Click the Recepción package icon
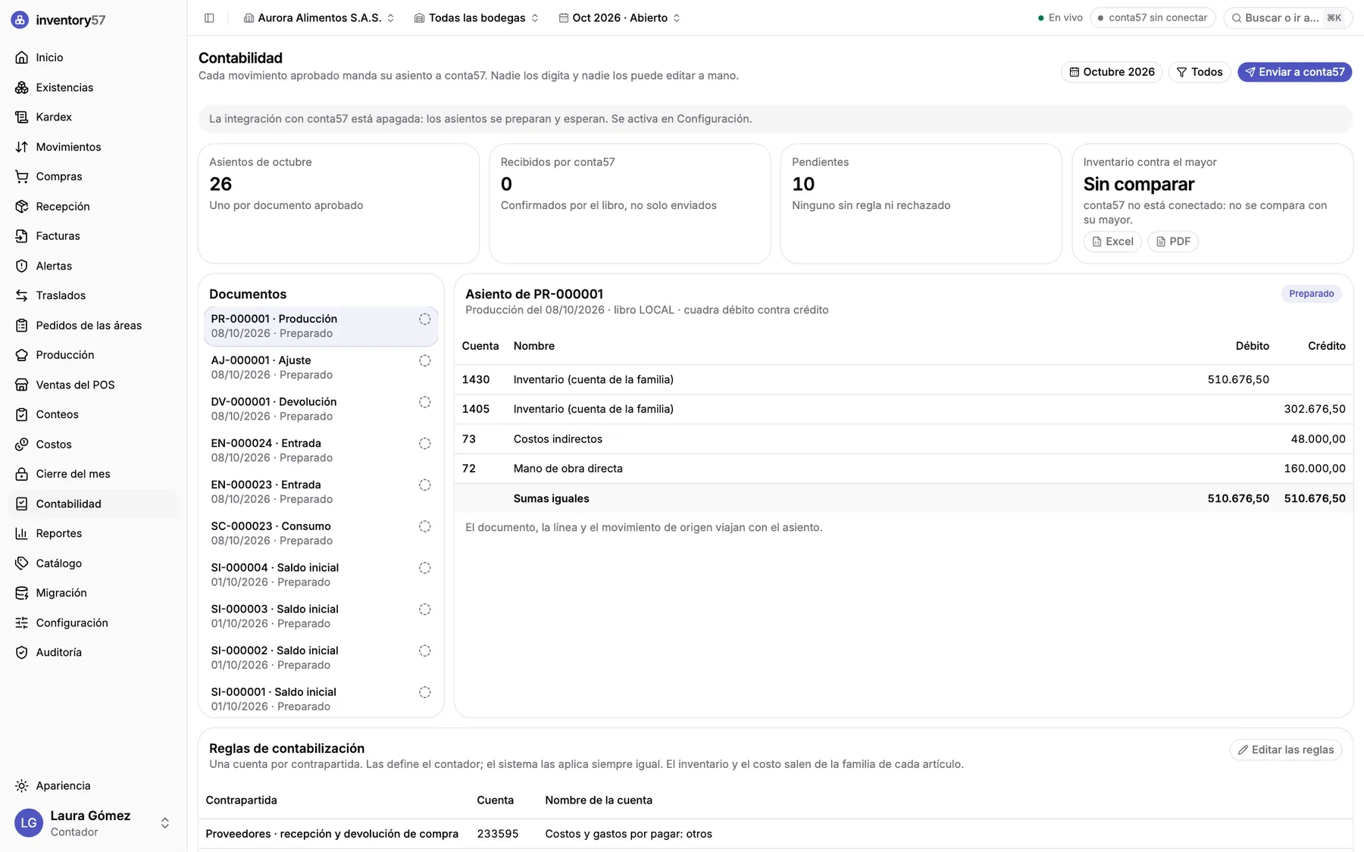 point(22,206)
